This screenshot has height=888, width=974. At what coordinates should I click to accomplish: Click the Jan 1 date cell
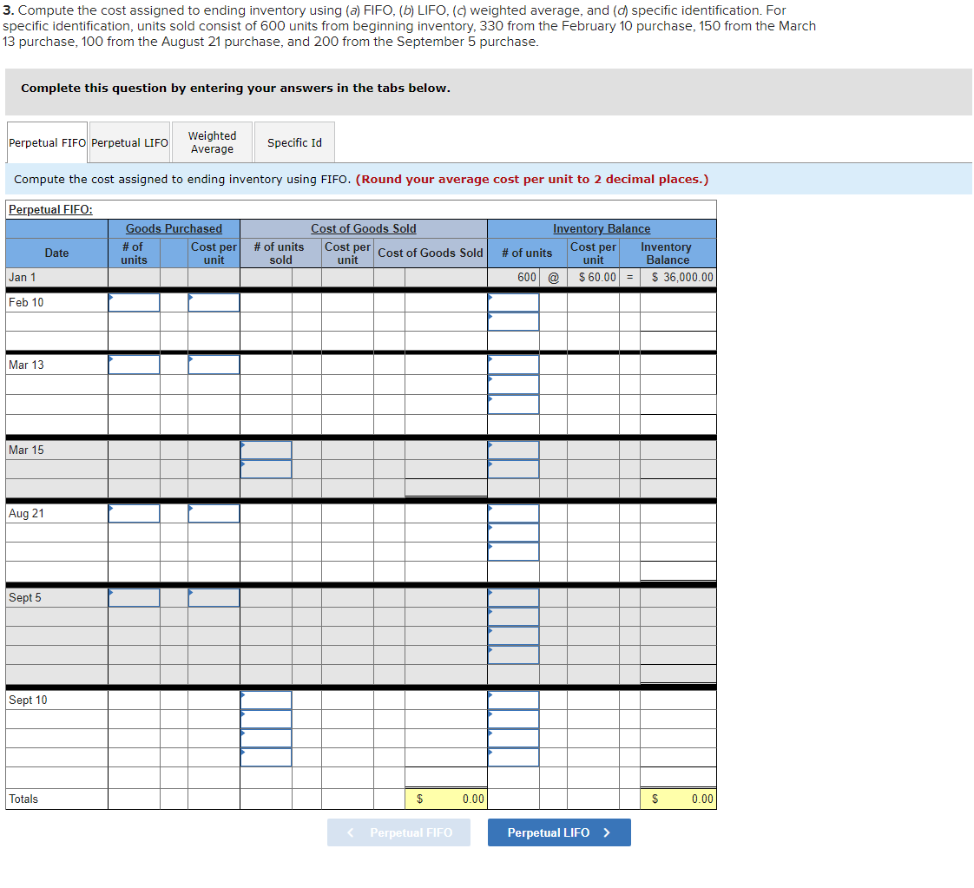point(57,277)
